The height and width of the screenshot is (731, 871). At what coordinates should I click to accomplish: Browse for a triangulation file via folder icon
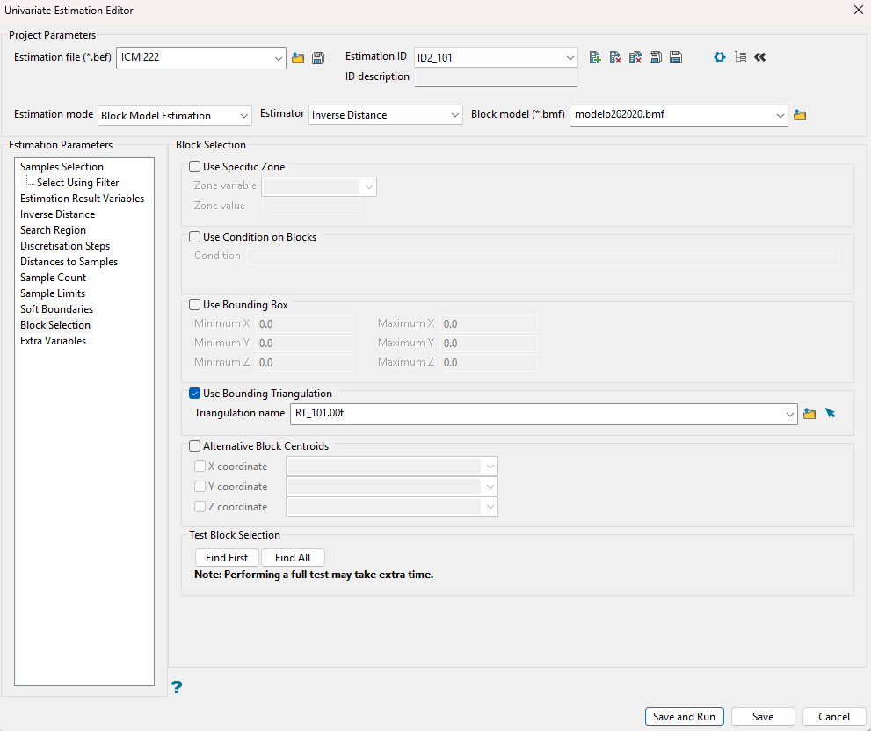[809, 414]
